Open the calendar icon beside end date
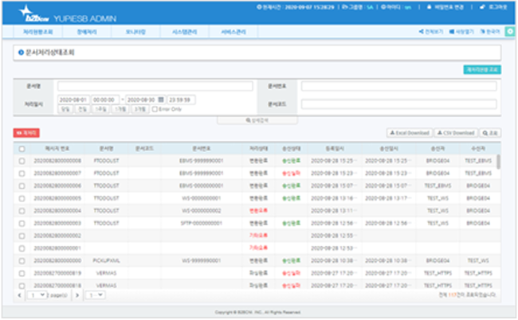518x320 pixels. tap(160, 100)
